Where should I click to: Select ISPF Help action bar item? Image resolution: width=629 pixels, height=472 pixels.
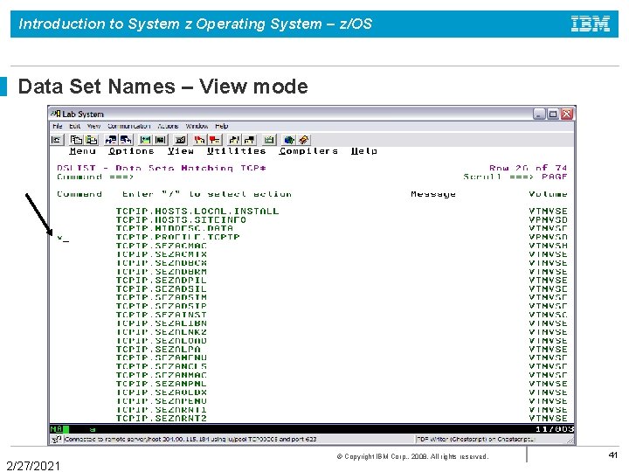[363, 151]
